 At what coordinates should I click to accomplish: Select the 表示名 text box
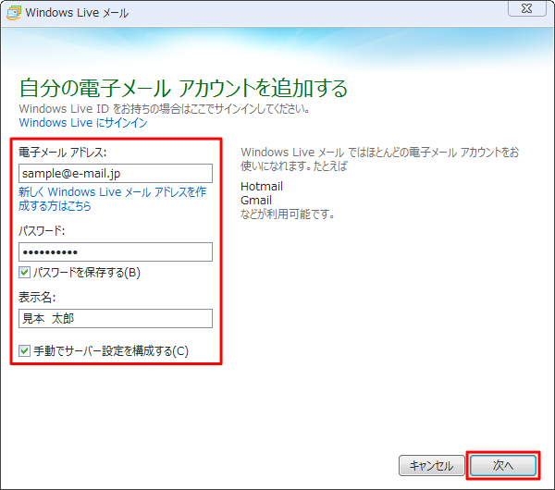(x=116, y=318)
